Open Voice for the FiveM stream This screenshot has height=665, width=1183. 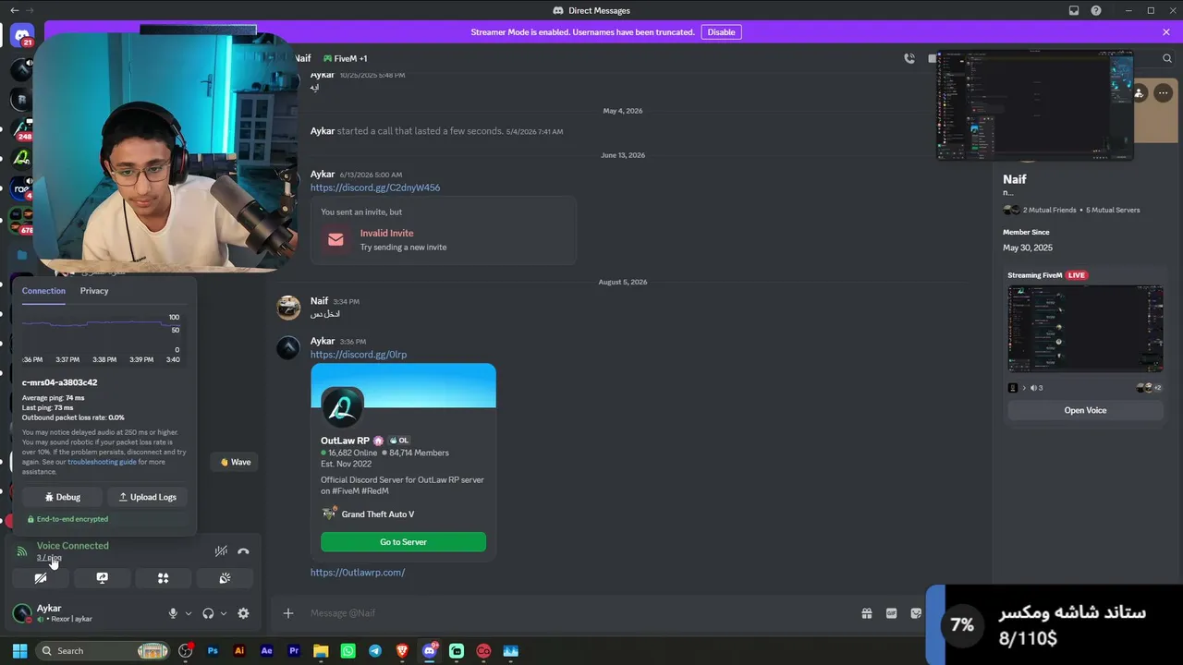point(1085,410)
